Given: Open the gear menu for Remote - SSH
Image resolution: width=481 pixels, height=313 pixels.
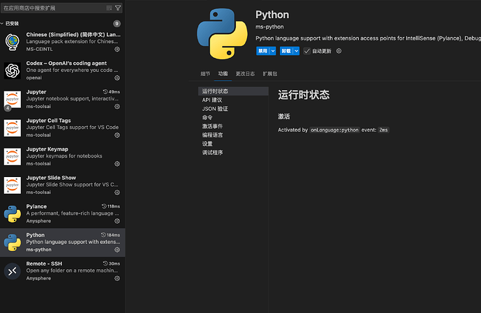Looking at the screenshot, I should pyautogui.click(x=117, y=278).
